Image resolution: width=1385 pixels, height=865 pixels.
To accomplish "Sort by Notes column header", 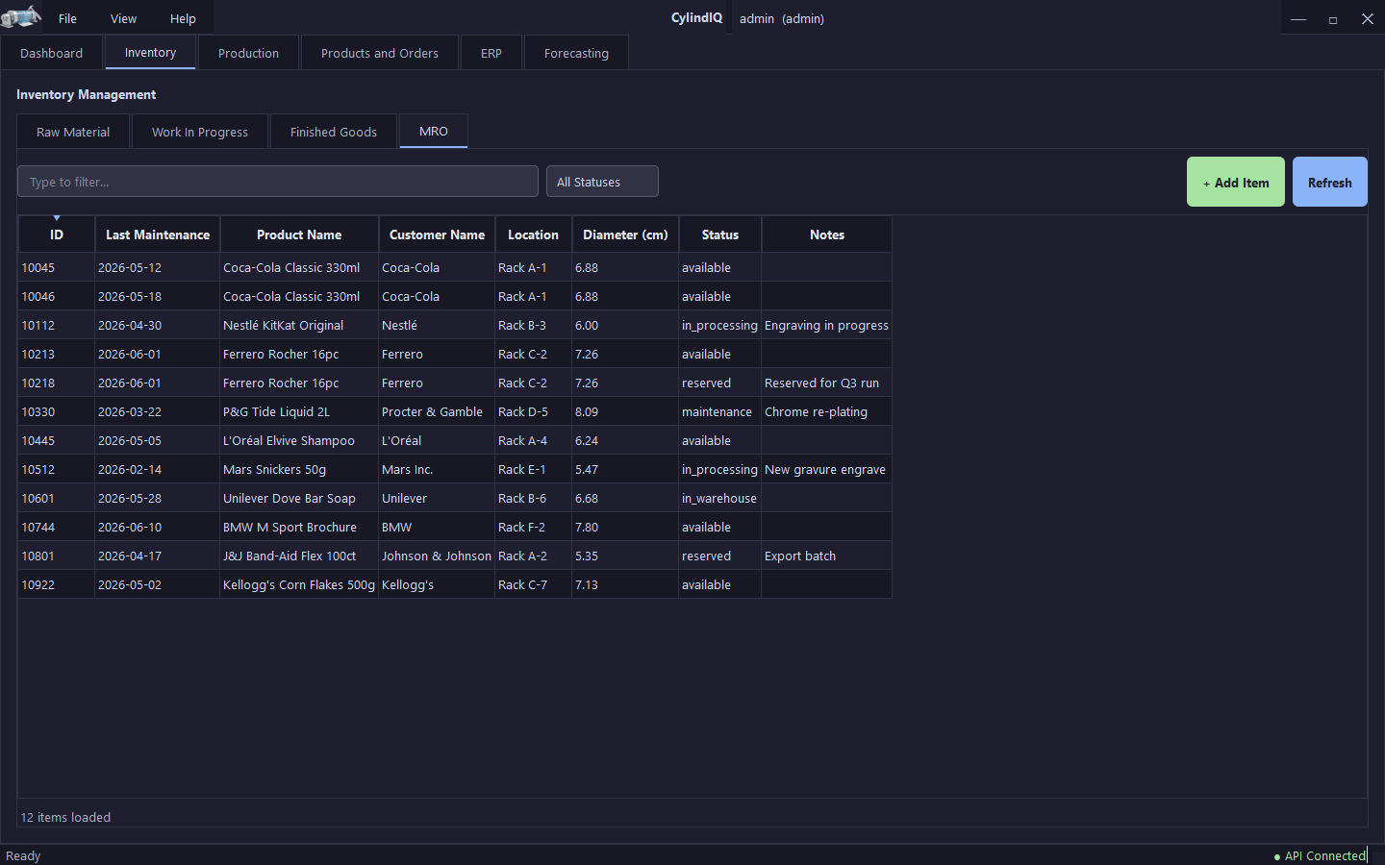I will coord(827,235).
